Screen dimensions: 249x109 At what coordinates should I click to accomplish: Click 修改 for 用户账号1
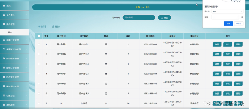click(x=228, y=44)
